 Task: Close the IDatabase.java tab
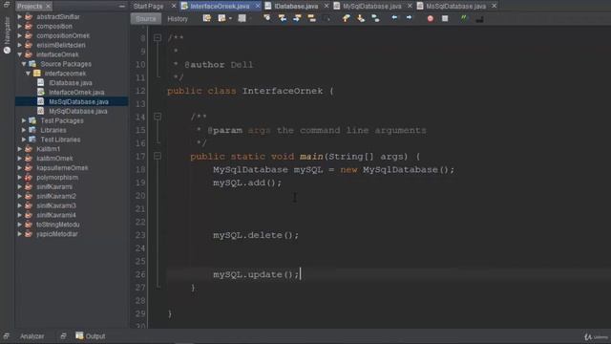tap(327, 7)
